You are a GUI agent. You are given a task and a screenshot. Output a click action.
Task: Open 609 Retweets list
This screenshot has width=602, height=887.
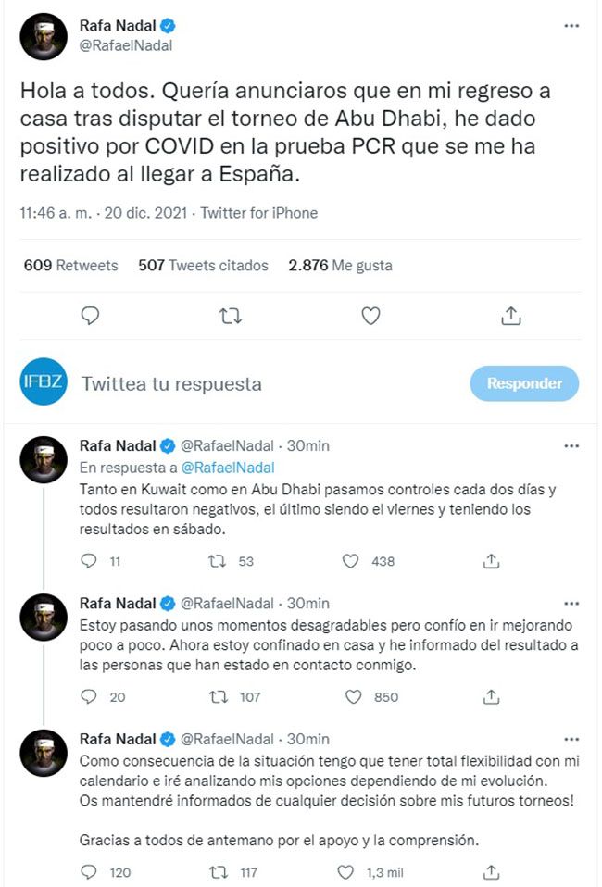[x=71, y=266]
